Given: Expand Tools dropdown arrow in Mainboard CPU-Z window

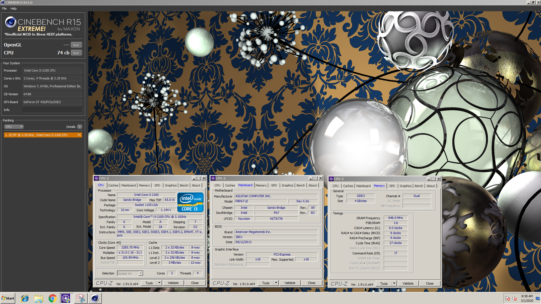Looking at the screenshot, I should [x=276, y=283].
